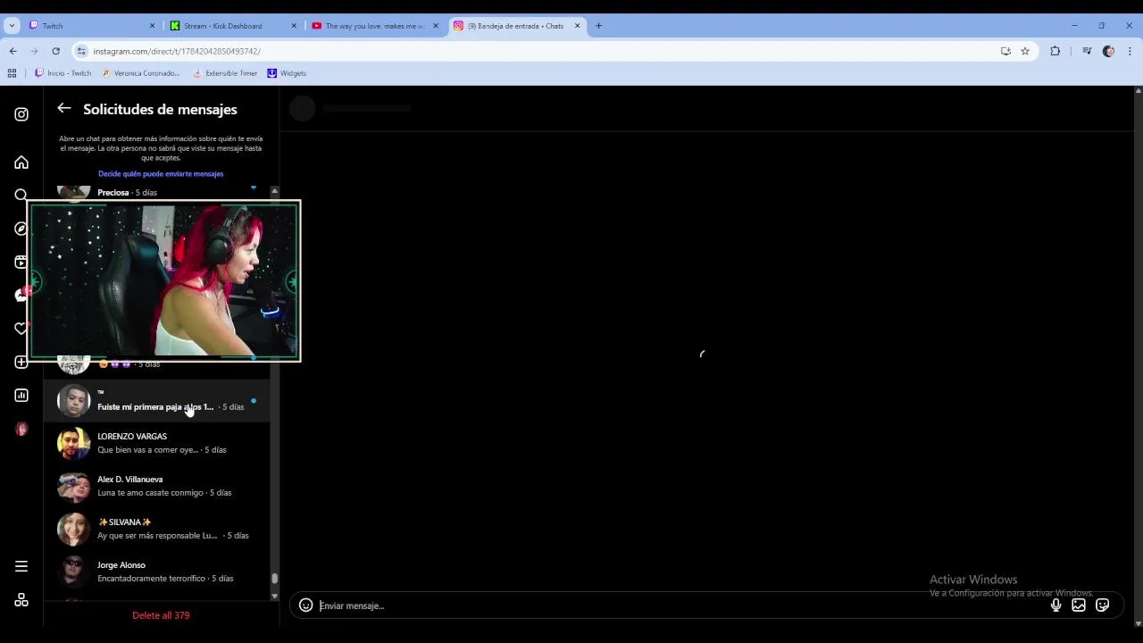The width and height of the screenshot is (1143, 643).
Task: Open tab search dropdown arrow
Action: coord(12,26)
